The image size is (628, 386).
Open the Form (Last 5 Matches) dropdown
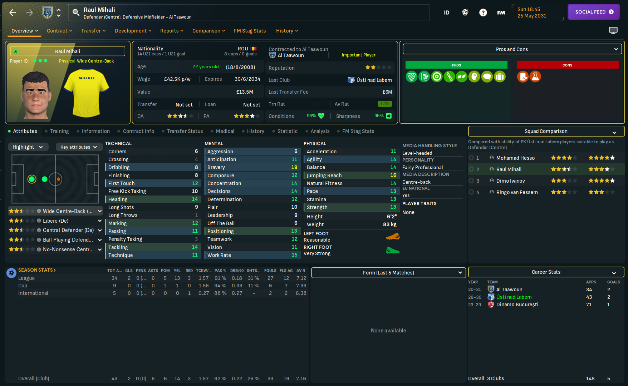388,273
